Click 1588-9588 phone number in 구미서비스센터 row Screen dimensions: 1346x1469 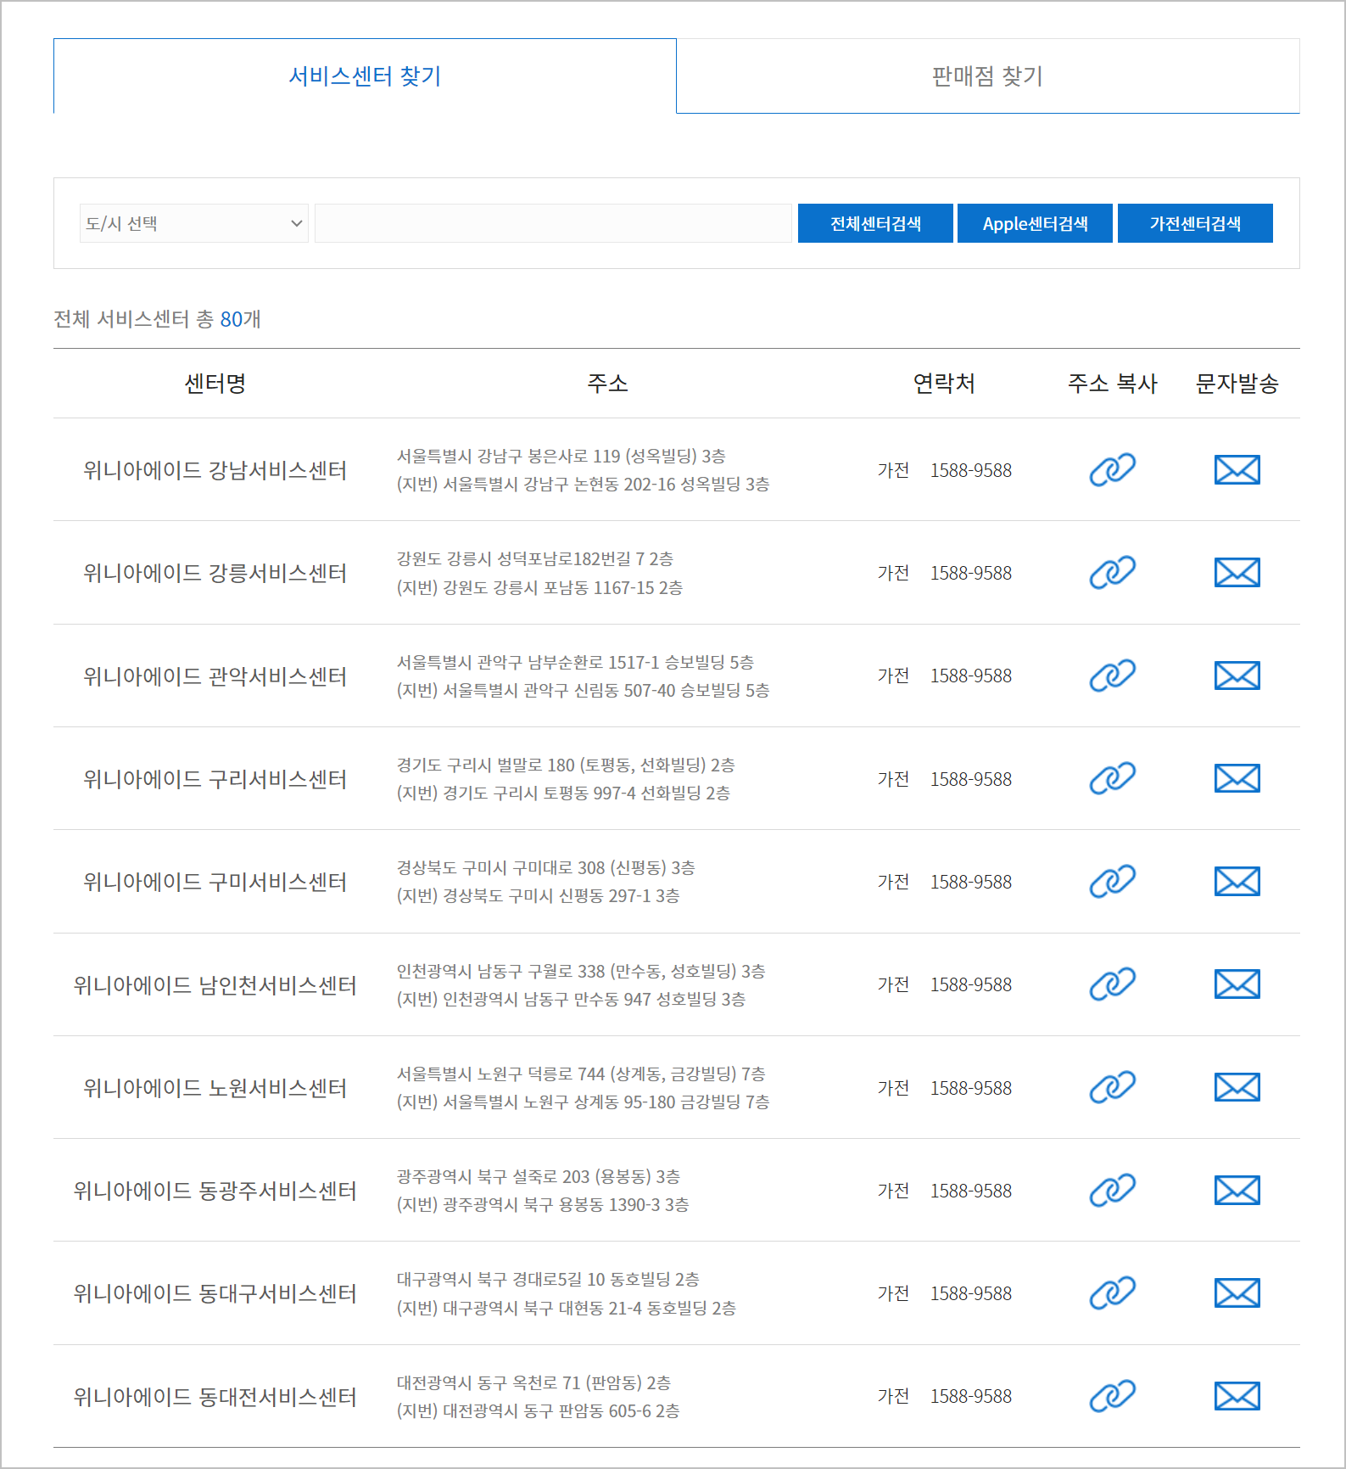(x=971, y=882)
